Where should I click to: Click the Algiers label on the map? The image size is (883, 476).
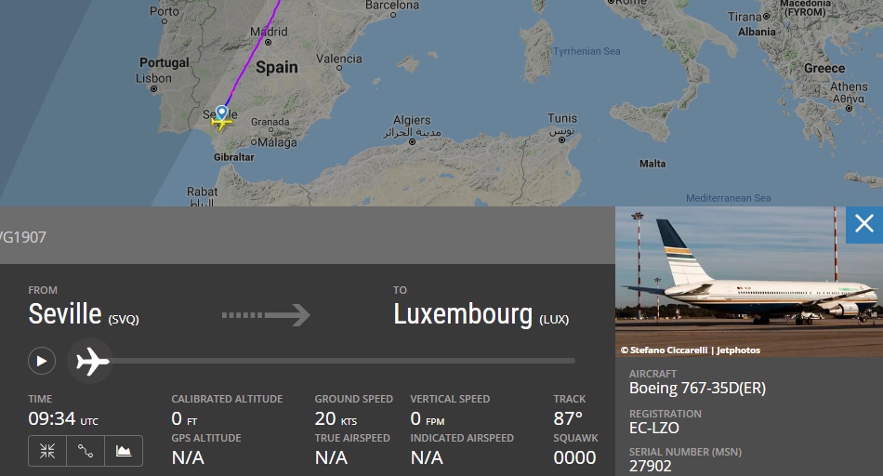point(412,120)
